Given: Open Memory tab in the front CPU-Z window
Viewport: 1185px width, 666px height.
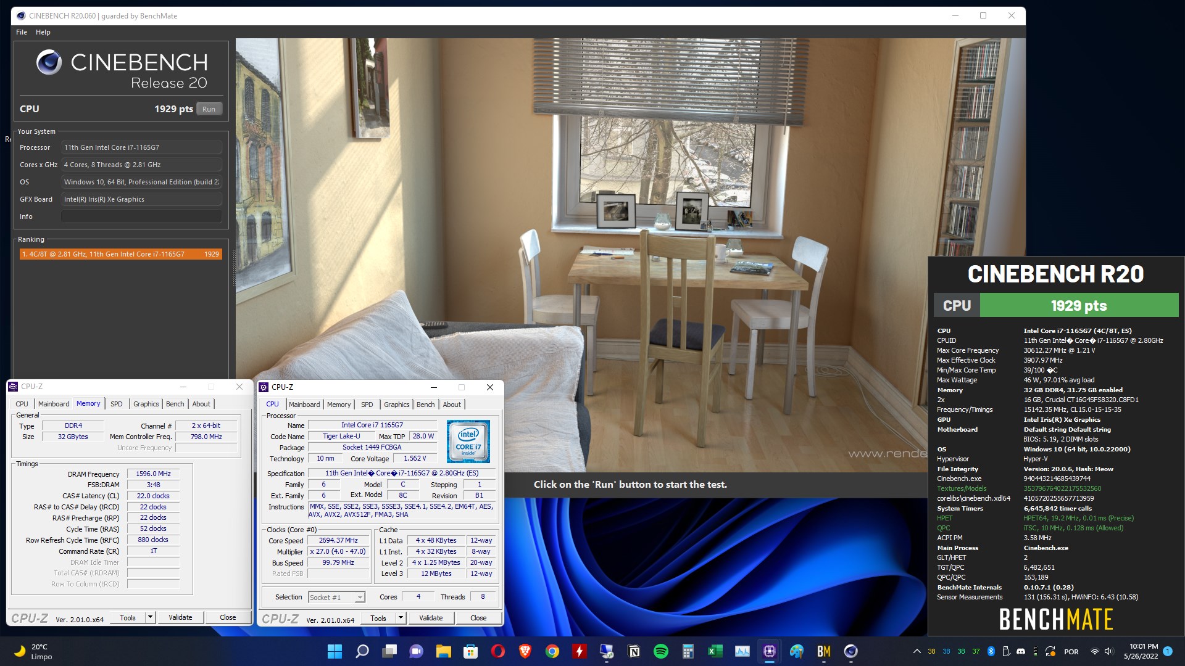Looking at the screenshot, I should (x=339, y=405).
